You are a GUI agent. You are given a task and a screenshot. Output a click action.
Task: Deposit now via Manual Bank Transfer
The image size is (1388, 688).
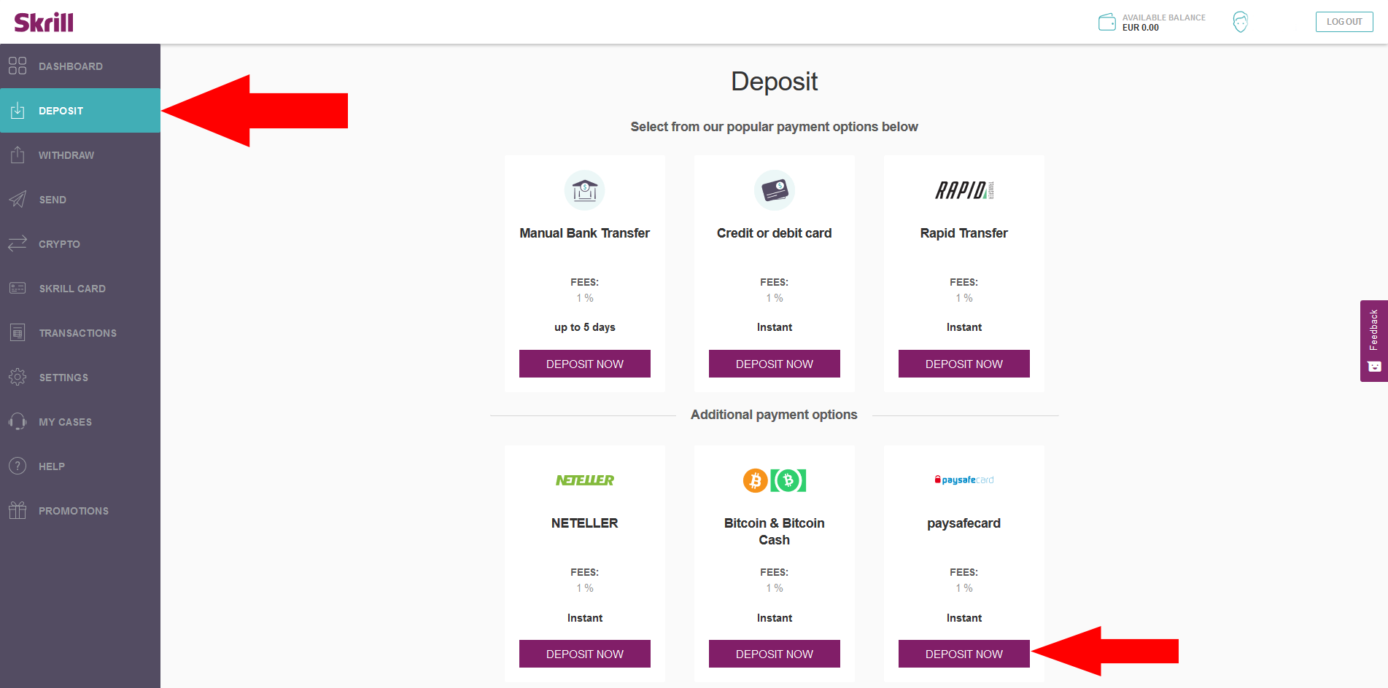pyautogui.click(x=584, y=363)
